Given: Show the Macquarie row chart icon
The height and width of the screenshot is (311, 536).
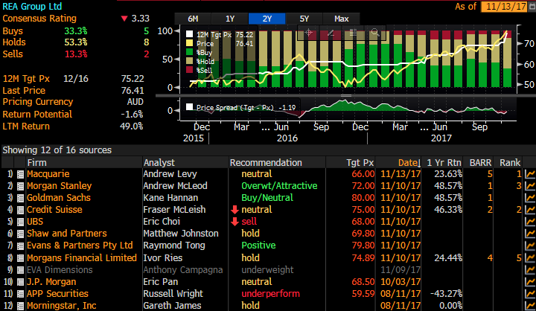Looking at the screenshot, I should (530, 174).
